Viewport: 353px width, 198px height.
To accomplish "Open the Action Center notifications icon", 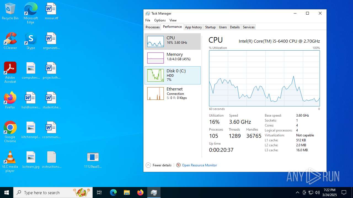I will point(344,193).
